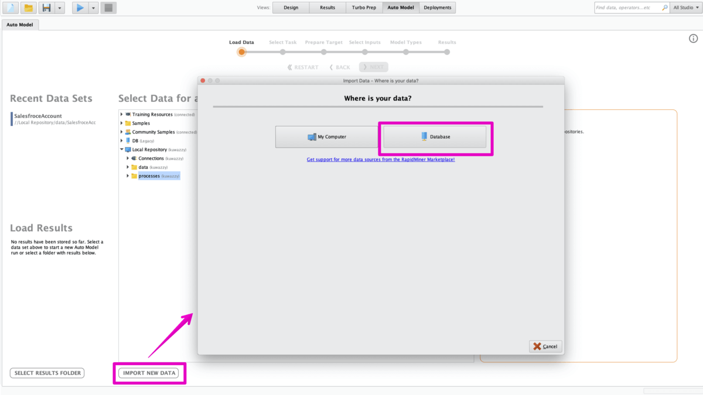Image resolution: width=703 pixels, height=395 pixels.
Task: Expand the Community Samples repository
Action: (122, 132)
